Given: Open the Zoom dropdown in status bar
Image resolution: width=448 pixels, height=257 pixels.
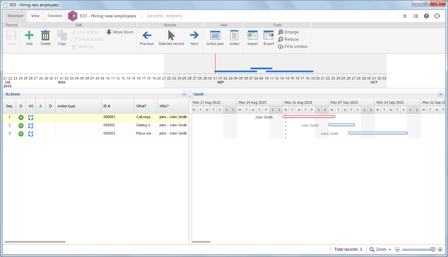Looking at the screenshot, I should coord(380,249).
